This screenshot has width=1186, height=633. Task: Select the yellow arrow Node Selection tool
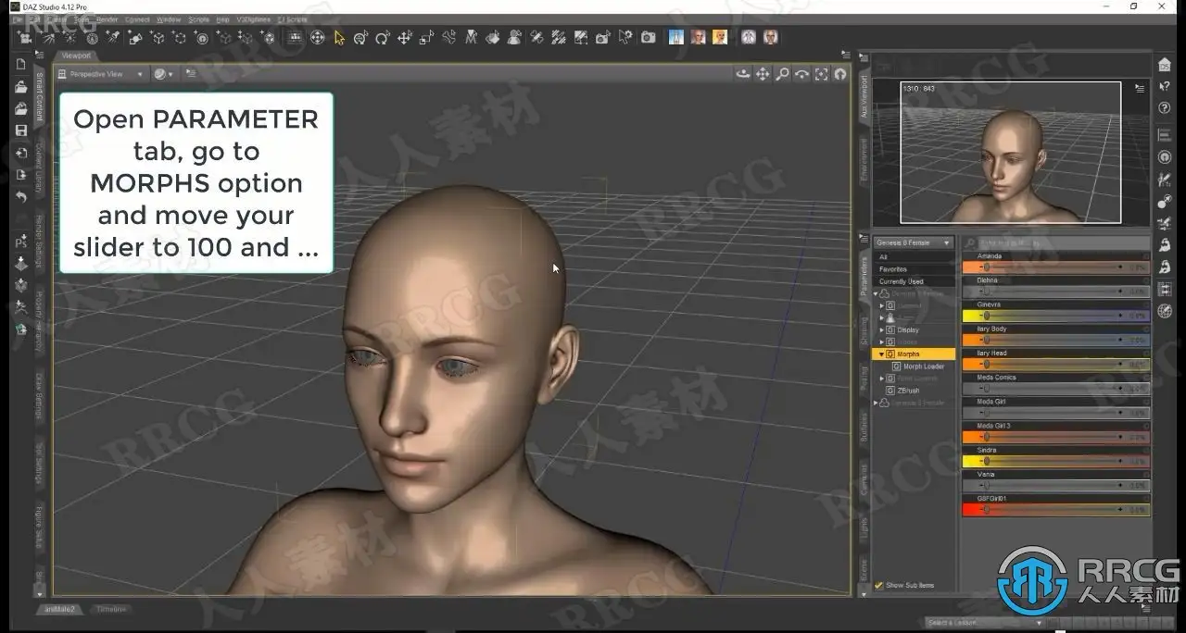[x=339, y=38]
